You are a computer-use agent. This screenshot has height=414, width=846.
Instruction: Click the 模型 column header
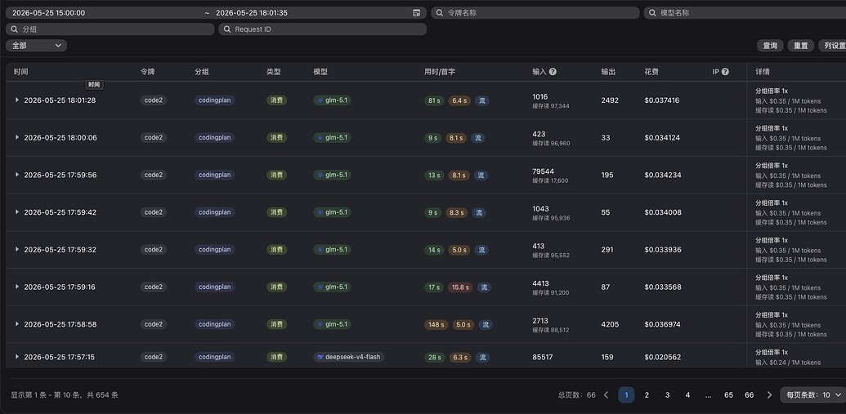point(320,72)
